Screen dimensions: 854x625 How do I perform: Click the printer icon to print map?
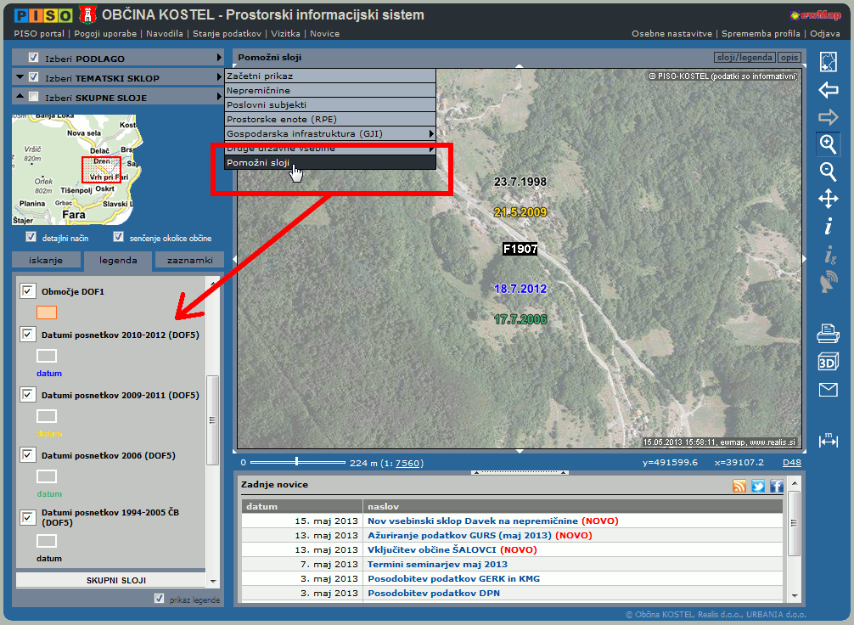pyautogui.click(x=828, y=334)
